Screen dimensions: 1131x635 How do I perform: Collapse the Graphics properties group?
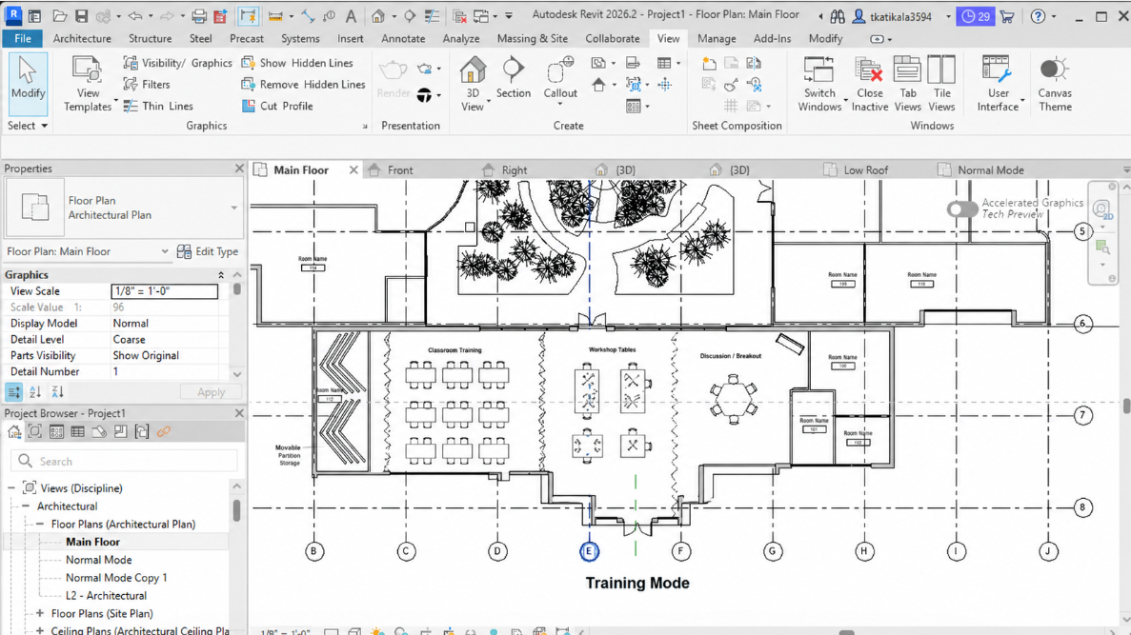point(221,274)
